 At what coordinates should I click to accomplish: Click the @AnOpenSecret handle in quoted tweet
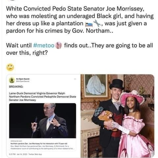point(23,81)
